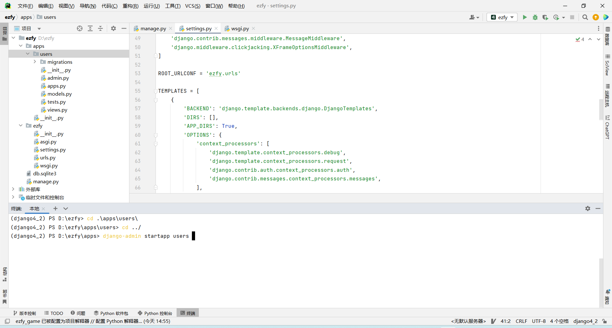Open Python 软件包 packages tool window

coord(111,313)
